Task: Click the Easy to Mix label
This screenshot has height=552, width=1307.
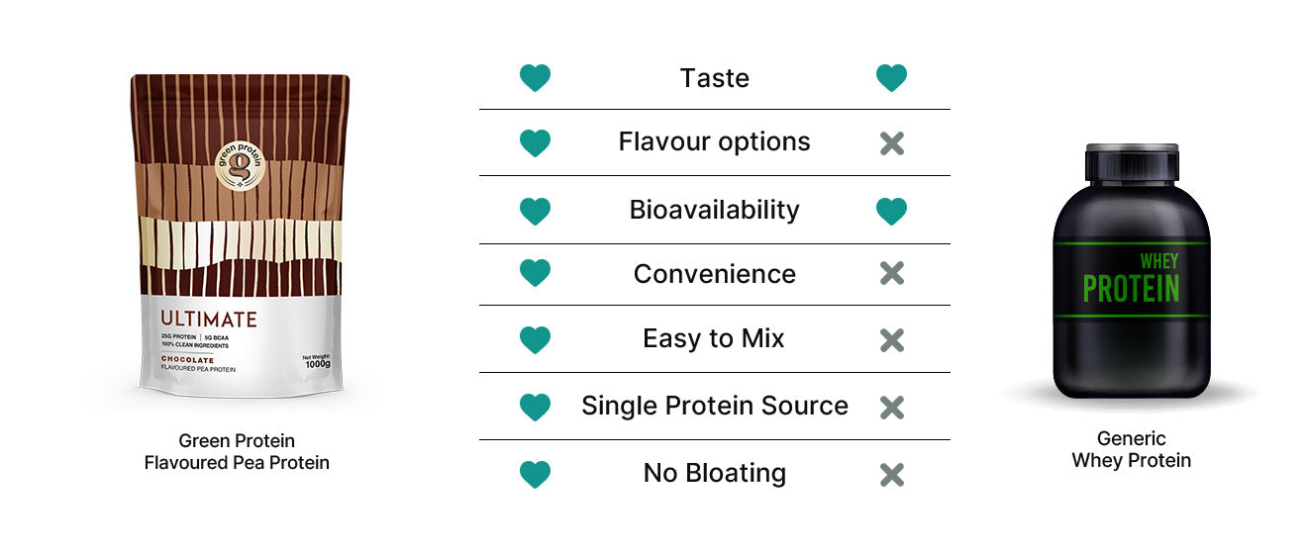Action: point(714,339)
